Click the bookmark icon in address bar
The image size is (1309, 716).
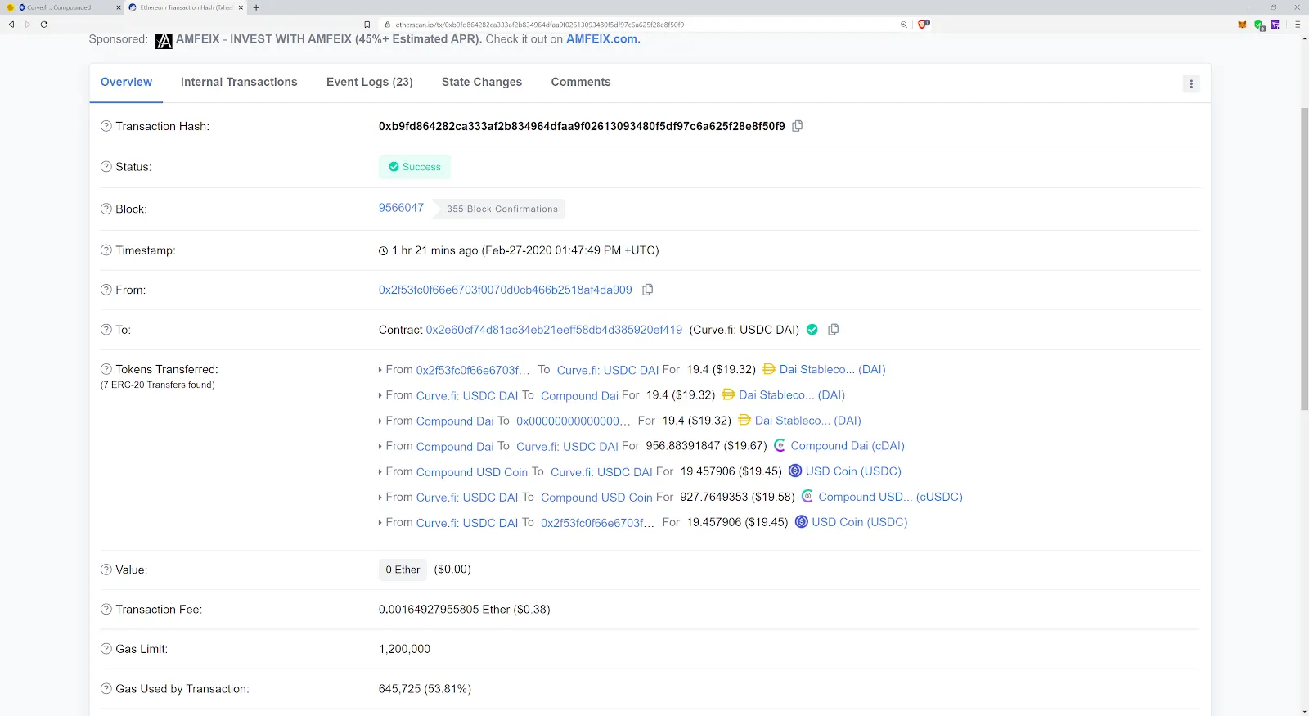click(367, 25)
